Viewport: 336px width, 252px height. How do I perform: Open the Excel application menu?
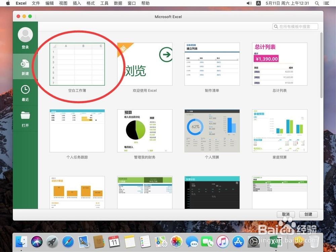pos(21,3)
